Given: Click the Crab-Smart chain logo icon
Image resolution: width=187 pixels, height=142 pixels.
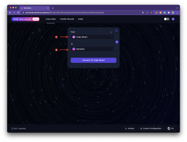Looking at the screenshot, I should (74, 37).
